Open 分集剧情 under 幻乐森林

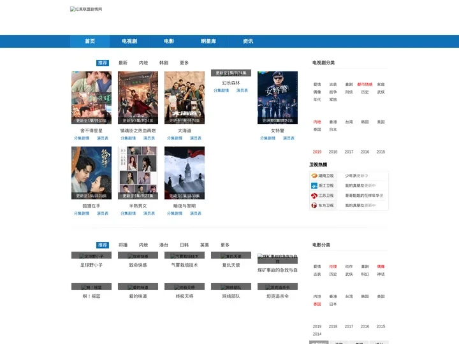[x=221, y=90]
